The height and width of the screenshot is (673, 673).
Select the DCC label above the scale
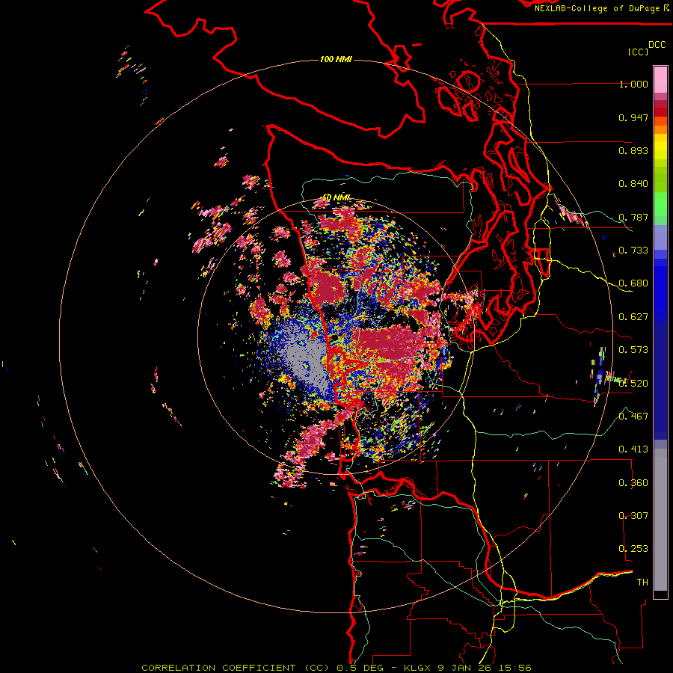pos(657,45)
